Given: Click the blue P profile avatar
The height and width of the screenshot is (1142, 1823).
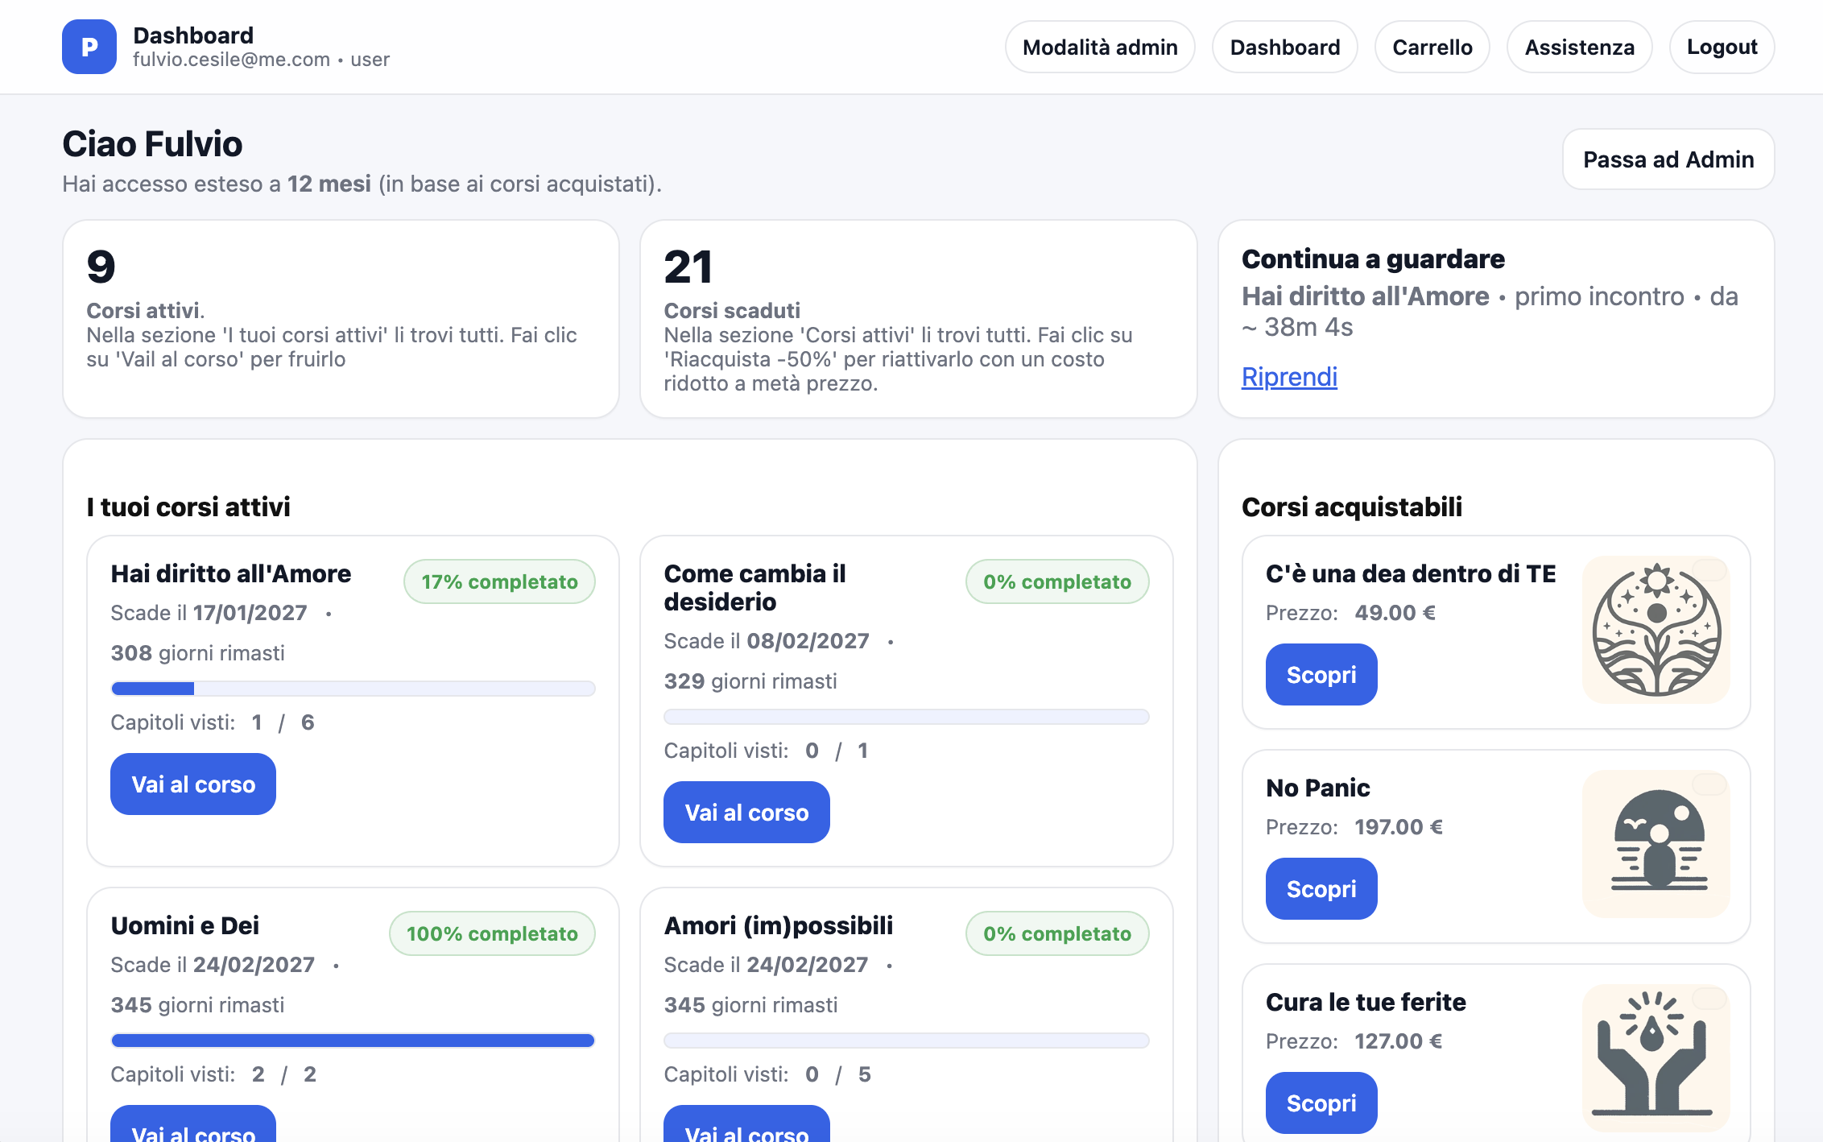Looking at the screenshot, I should coord(89,46).
